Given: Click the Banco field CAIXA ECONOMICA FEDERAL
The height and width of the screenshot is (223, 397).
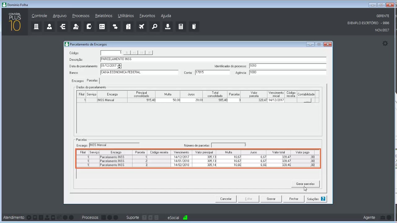Looking at the screenshot, I should coord(139,72).
